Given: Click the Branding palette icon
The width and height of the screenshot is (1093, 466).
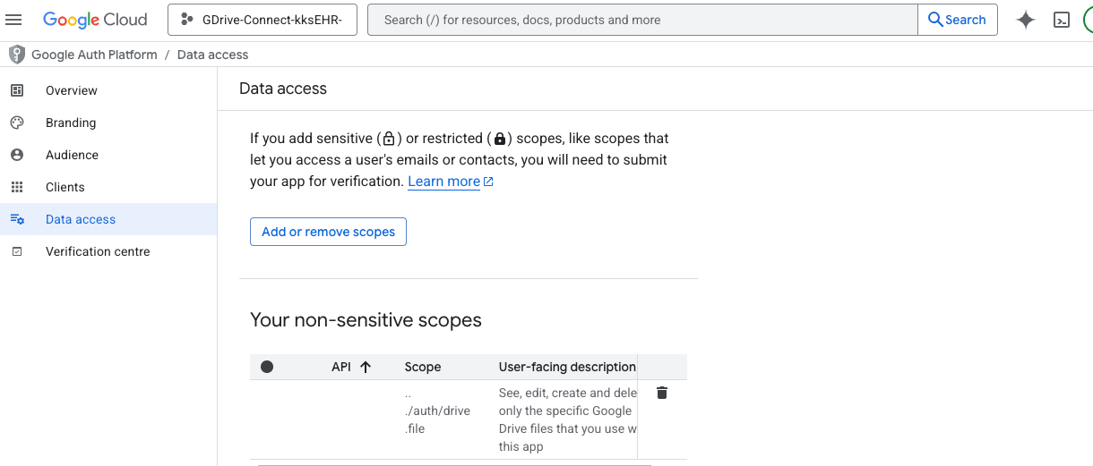Looking at the screenshot, I should point(17,123).
